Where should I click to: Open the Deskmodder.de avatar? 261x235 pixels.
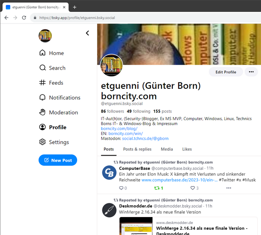coord(109,210)
